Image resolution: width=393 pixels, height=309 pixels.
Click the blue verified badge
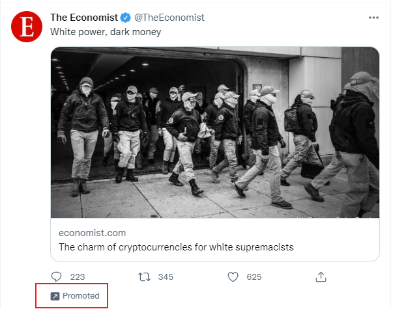(x=126, y=18)
